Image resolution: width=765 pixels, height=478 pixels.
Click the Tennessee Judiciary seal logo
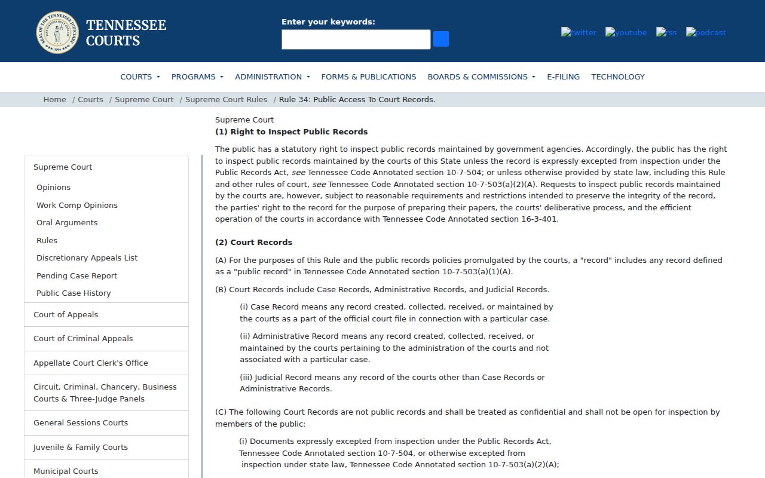pos(57,32)
